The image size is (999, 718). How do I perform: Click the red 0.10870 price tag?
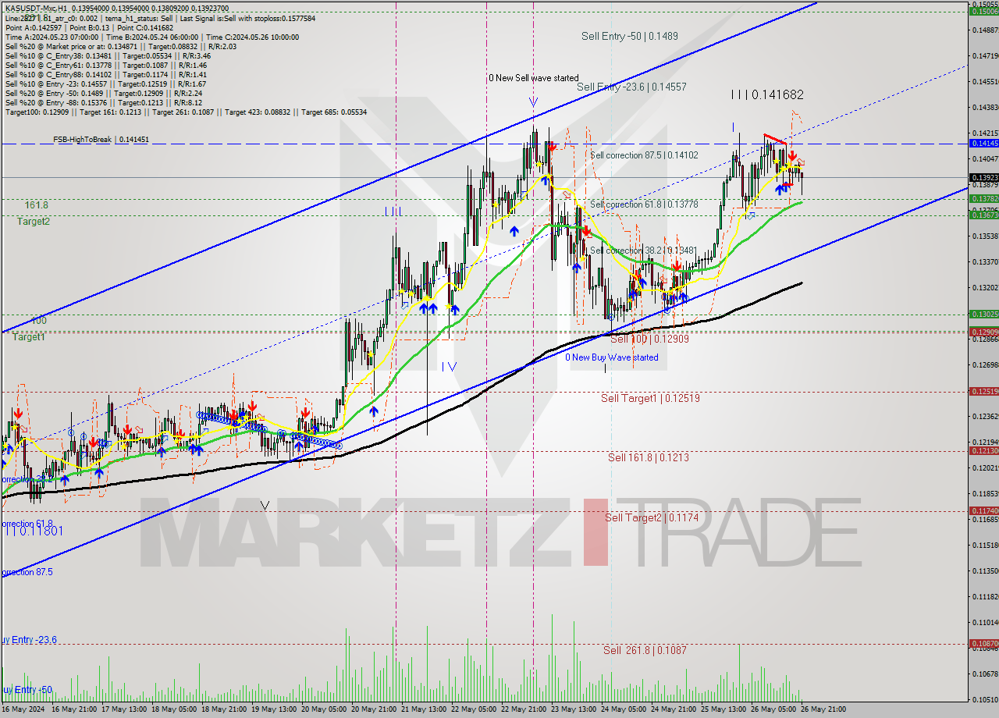coord(983,644)
